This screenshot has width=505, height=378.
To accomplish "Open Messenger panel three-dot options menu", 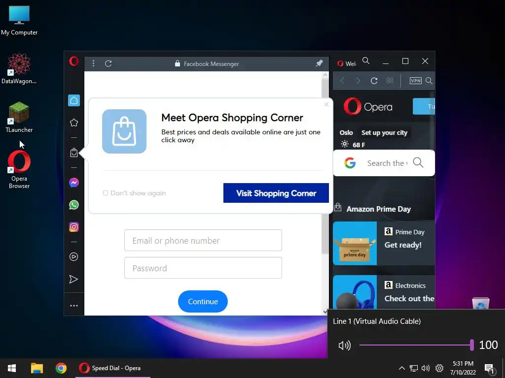I will click(x=93, y=63).
